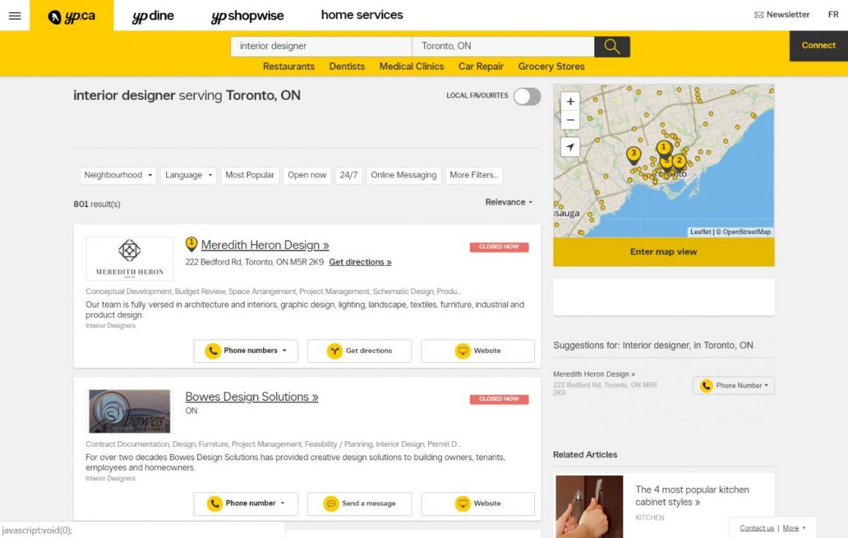Open Meredith Heron Design suggestion link

pyautogui.click(x=594, y=374)
